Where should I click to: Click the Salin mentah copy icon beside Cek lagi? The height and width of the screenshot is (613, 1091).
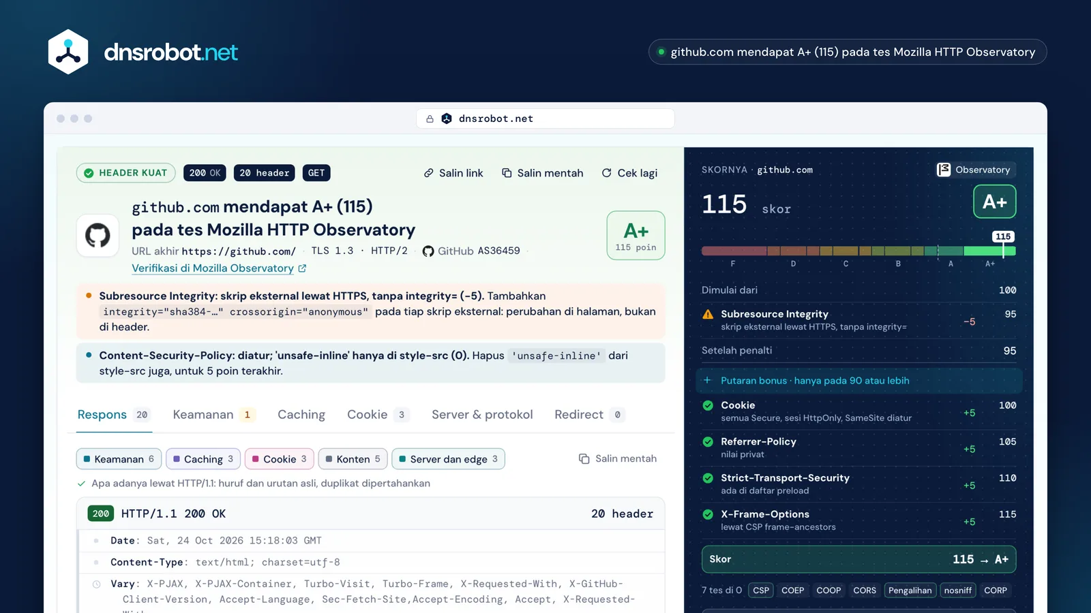(x=507, y=173)
